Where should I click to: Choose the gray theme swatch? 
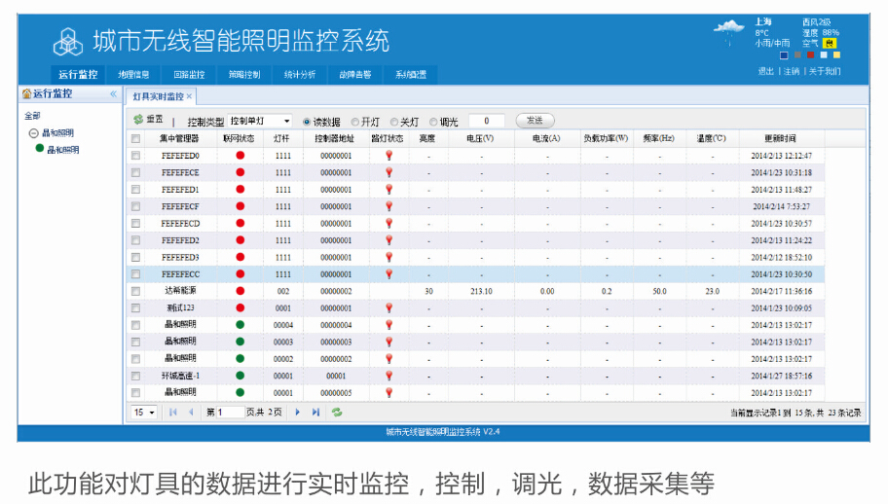pyautogui.click(x=798, y=54)
